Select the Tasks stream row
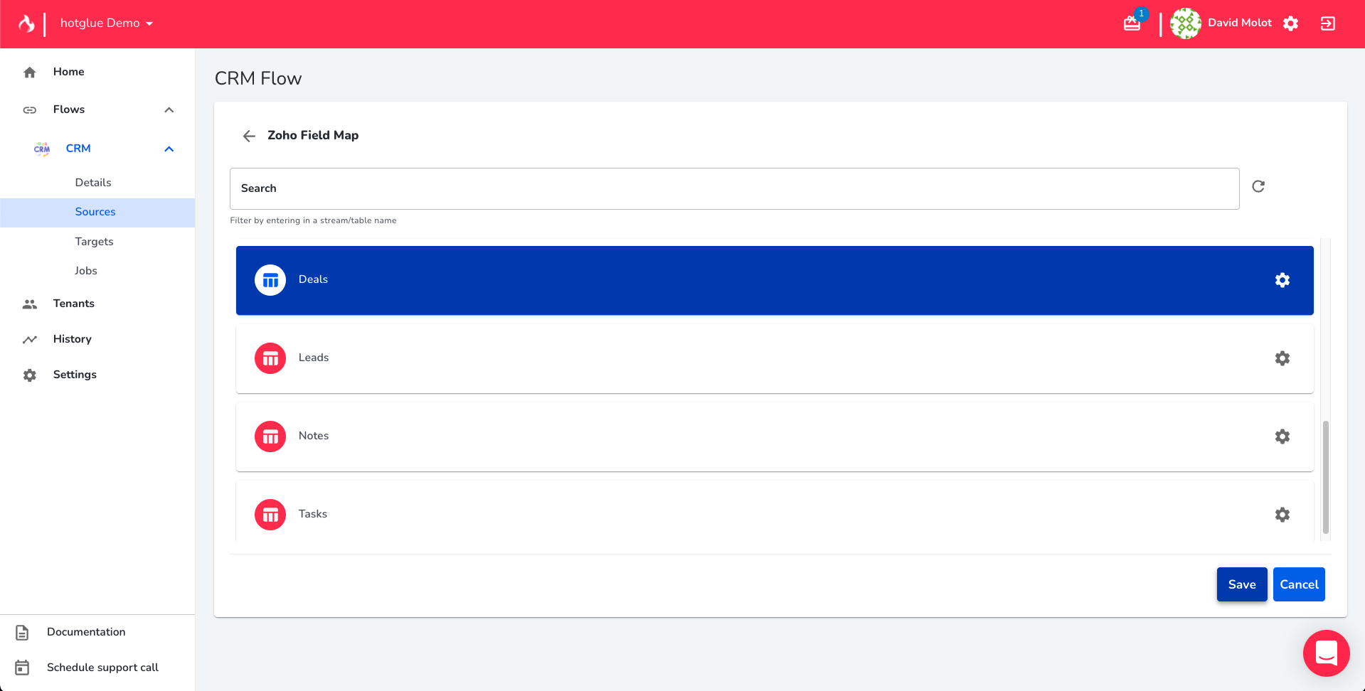This screenshot has width=1365, height=691. [775, 511]
